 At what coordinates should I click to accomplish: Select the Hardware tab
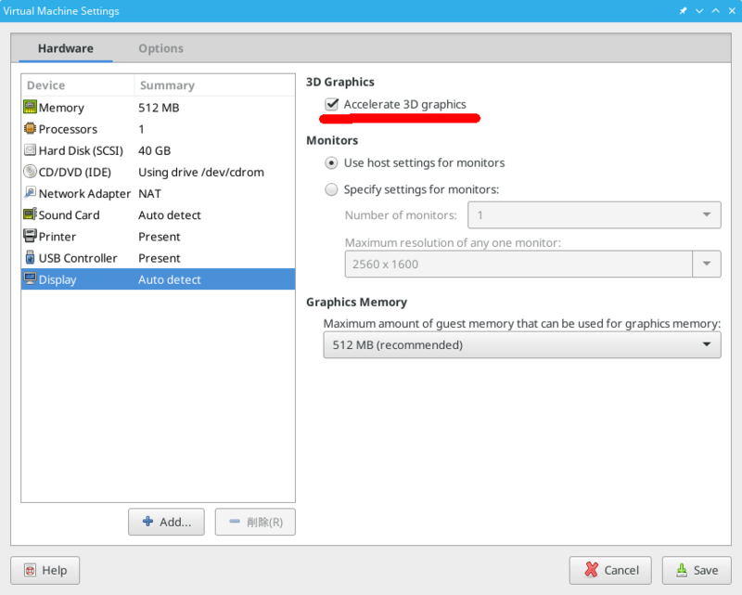pyautogui.click(x=65, y=48)
